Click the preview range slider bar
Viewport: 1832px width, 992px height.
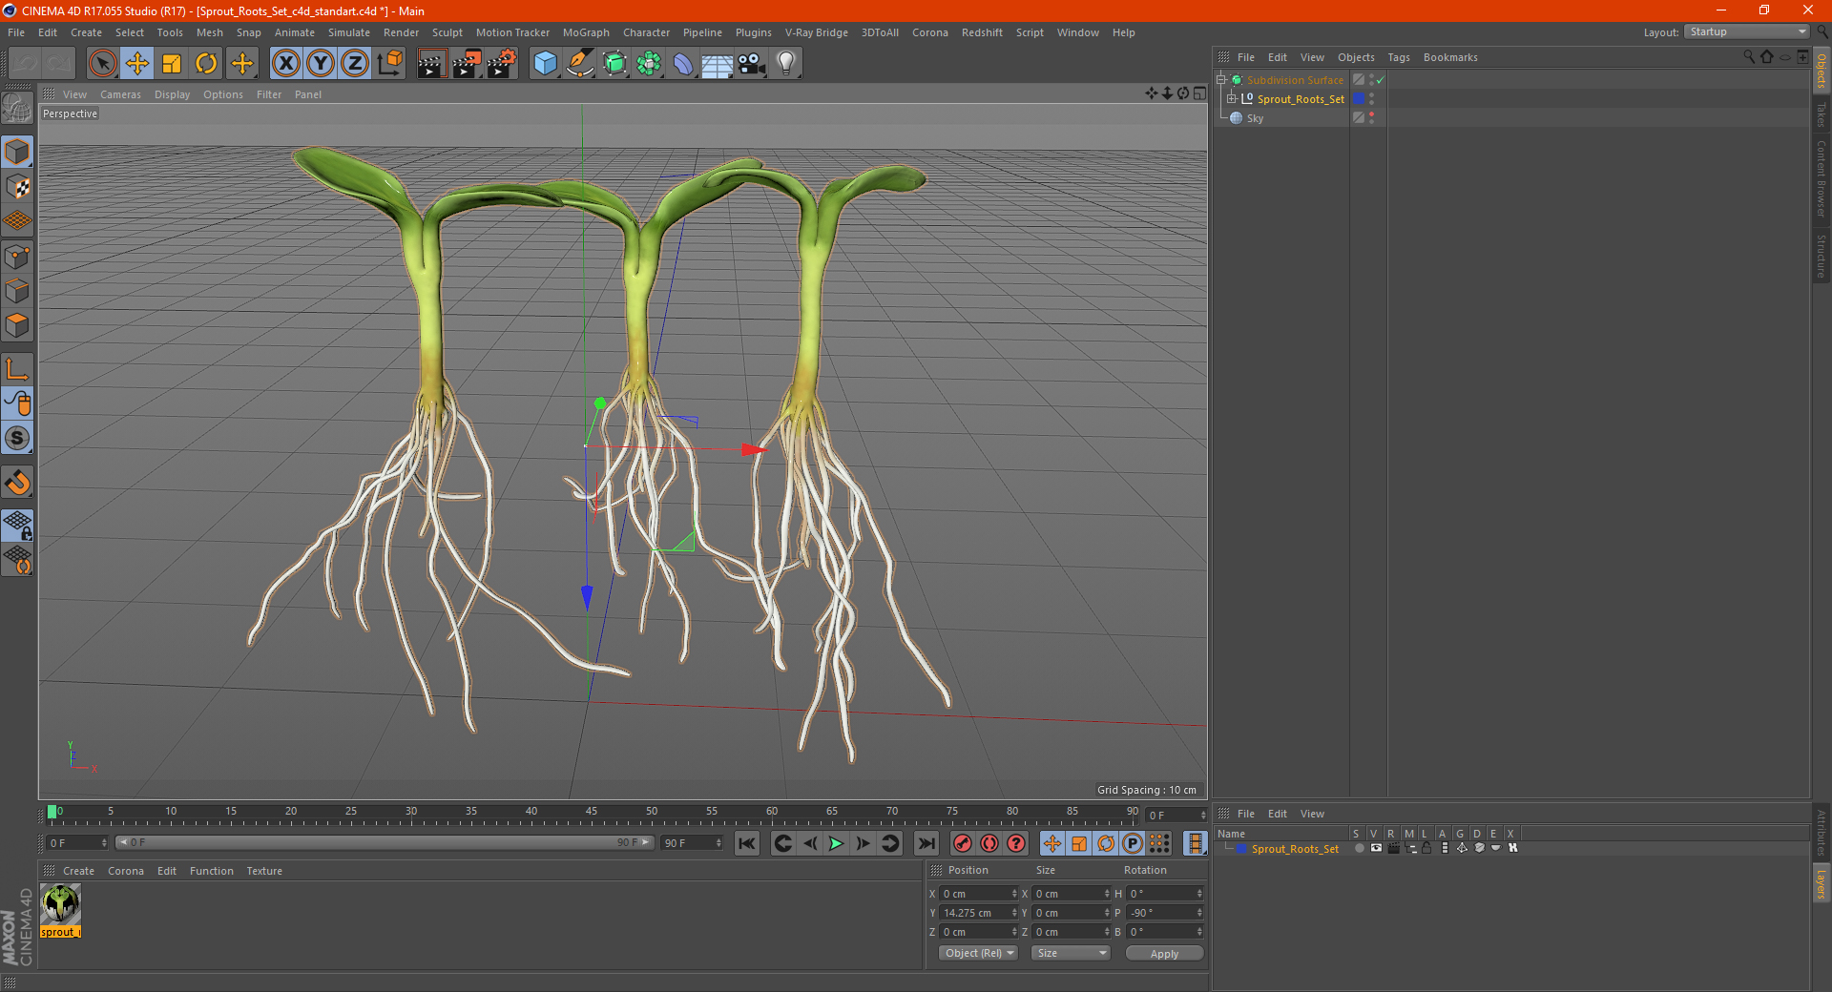pos(385,842)
